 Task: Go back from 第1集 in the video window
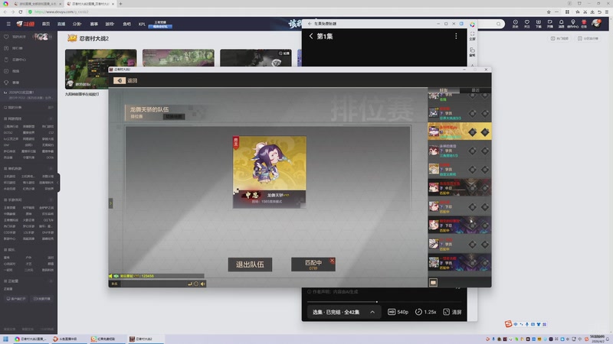click(311, 36)
